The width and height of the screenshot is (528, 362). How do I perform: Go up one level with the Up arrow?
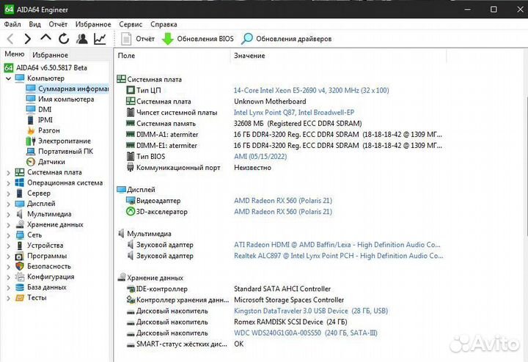46,39
